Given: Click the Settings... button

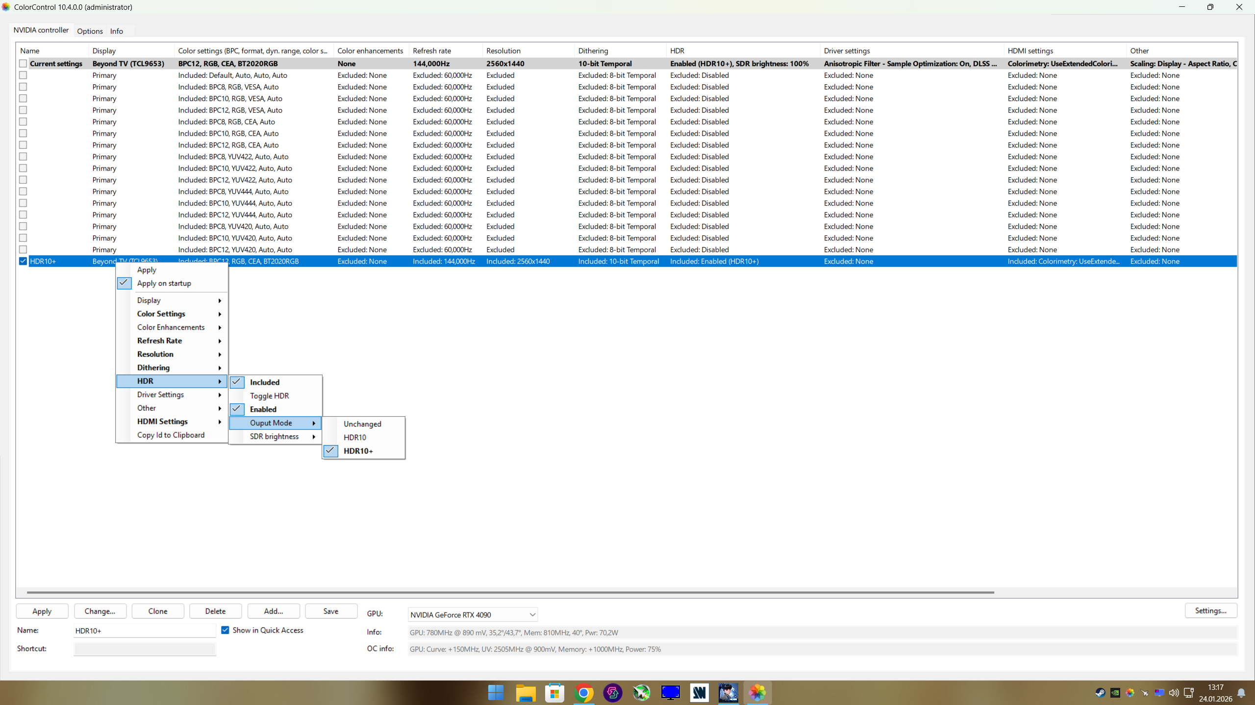Looking at the screenshot, I should point(1210,611).
